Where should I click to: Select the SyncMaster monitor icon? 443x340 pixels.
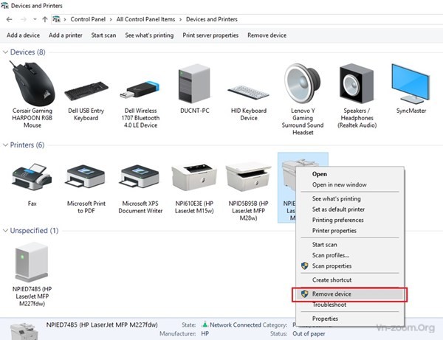click(x=411, y=83)
